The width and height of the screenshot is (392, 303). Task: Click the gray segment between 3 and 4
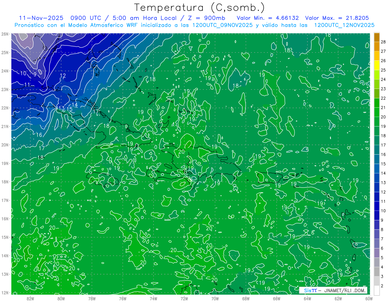(x=377, y=272)
